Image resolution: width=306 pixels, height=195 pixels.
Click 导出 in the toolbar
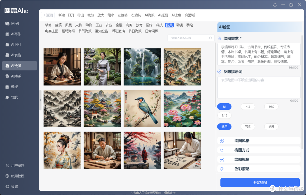click(80, 15)
